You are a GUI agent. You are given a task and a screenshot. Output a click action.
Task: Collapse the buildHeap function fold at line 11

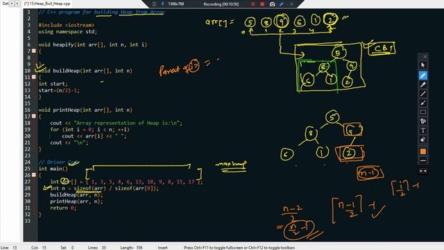[34, 77]
